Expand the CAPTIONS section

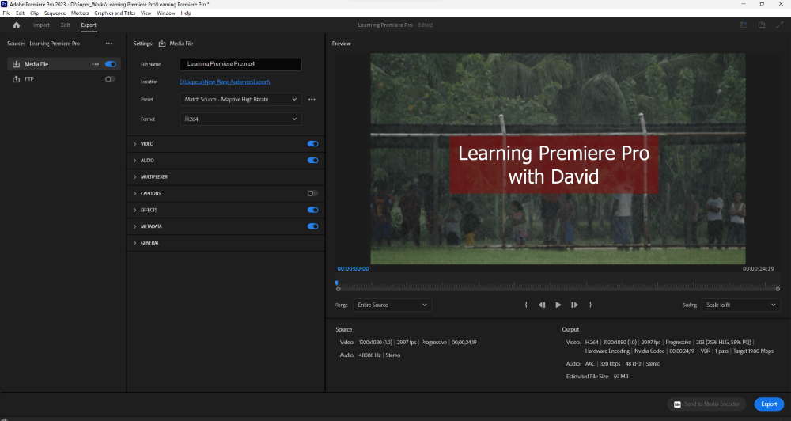tap(134, 193)
